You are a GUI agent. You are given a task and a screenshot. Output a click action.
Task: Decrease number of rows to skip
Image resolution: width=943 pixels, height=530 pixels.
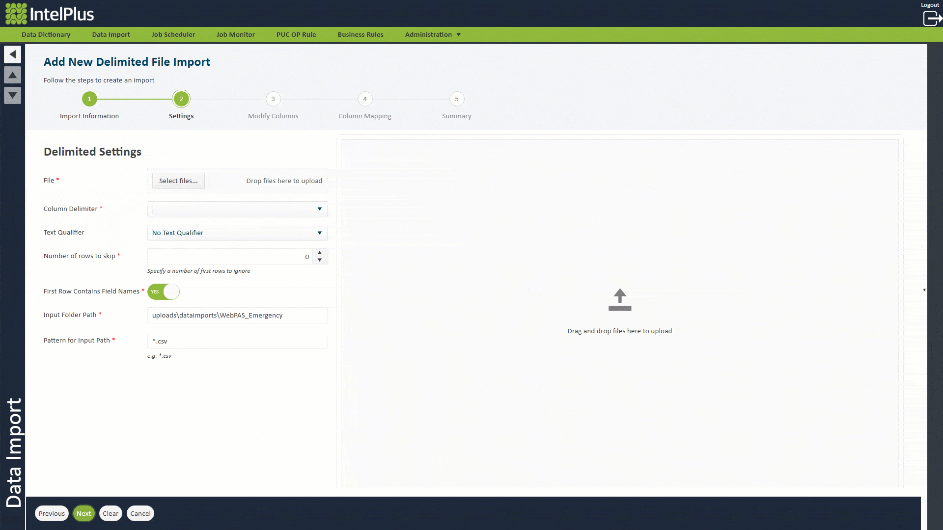coord(320,260)
